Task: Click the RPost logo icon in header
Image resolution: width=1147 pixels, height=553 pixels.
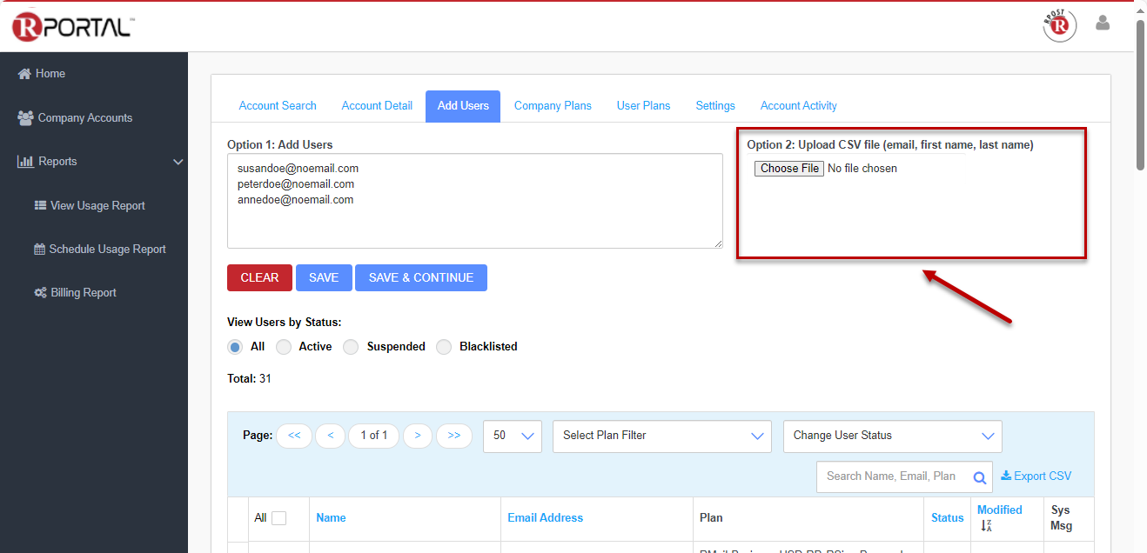Action: (1059, 25)
